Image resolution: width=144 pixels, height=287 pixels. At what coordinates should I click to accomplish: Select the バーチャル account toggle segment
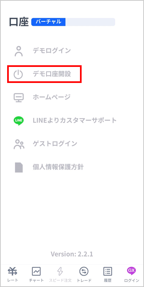point(48,22)
